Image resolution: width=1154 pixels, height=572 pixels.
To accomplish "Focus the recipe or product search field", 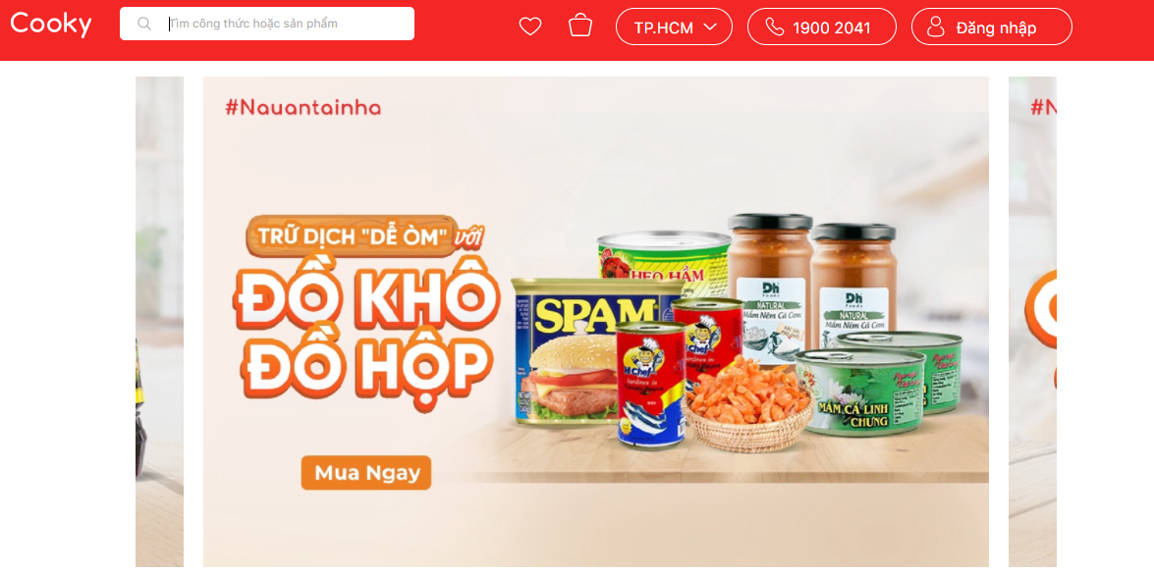I will tap(267, 24).
